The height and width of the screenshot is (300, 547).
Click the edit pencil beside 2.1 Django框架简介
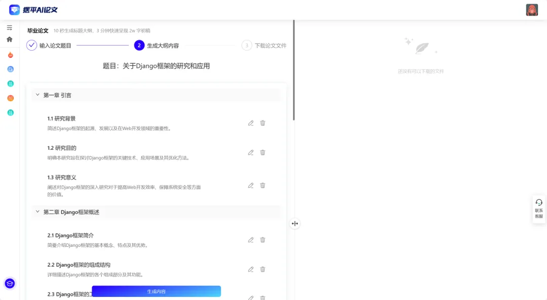coord(250,240)
